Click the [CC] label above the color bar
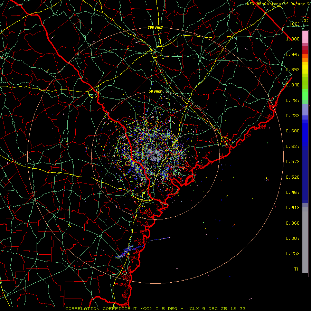311x311 pixels. (x=295, y=24)
